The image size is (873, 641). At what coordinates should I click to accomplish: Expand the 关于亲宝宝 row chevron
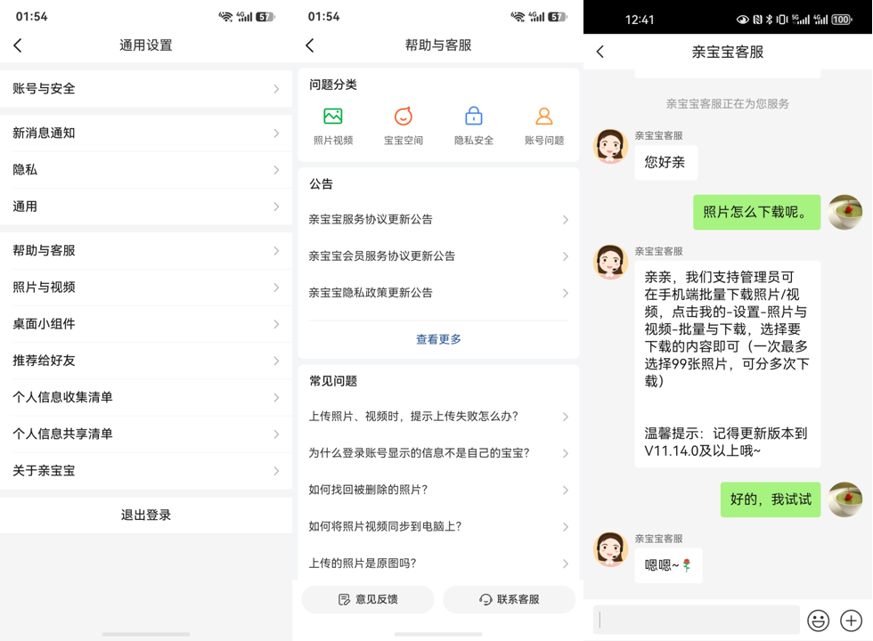(276, 471)
